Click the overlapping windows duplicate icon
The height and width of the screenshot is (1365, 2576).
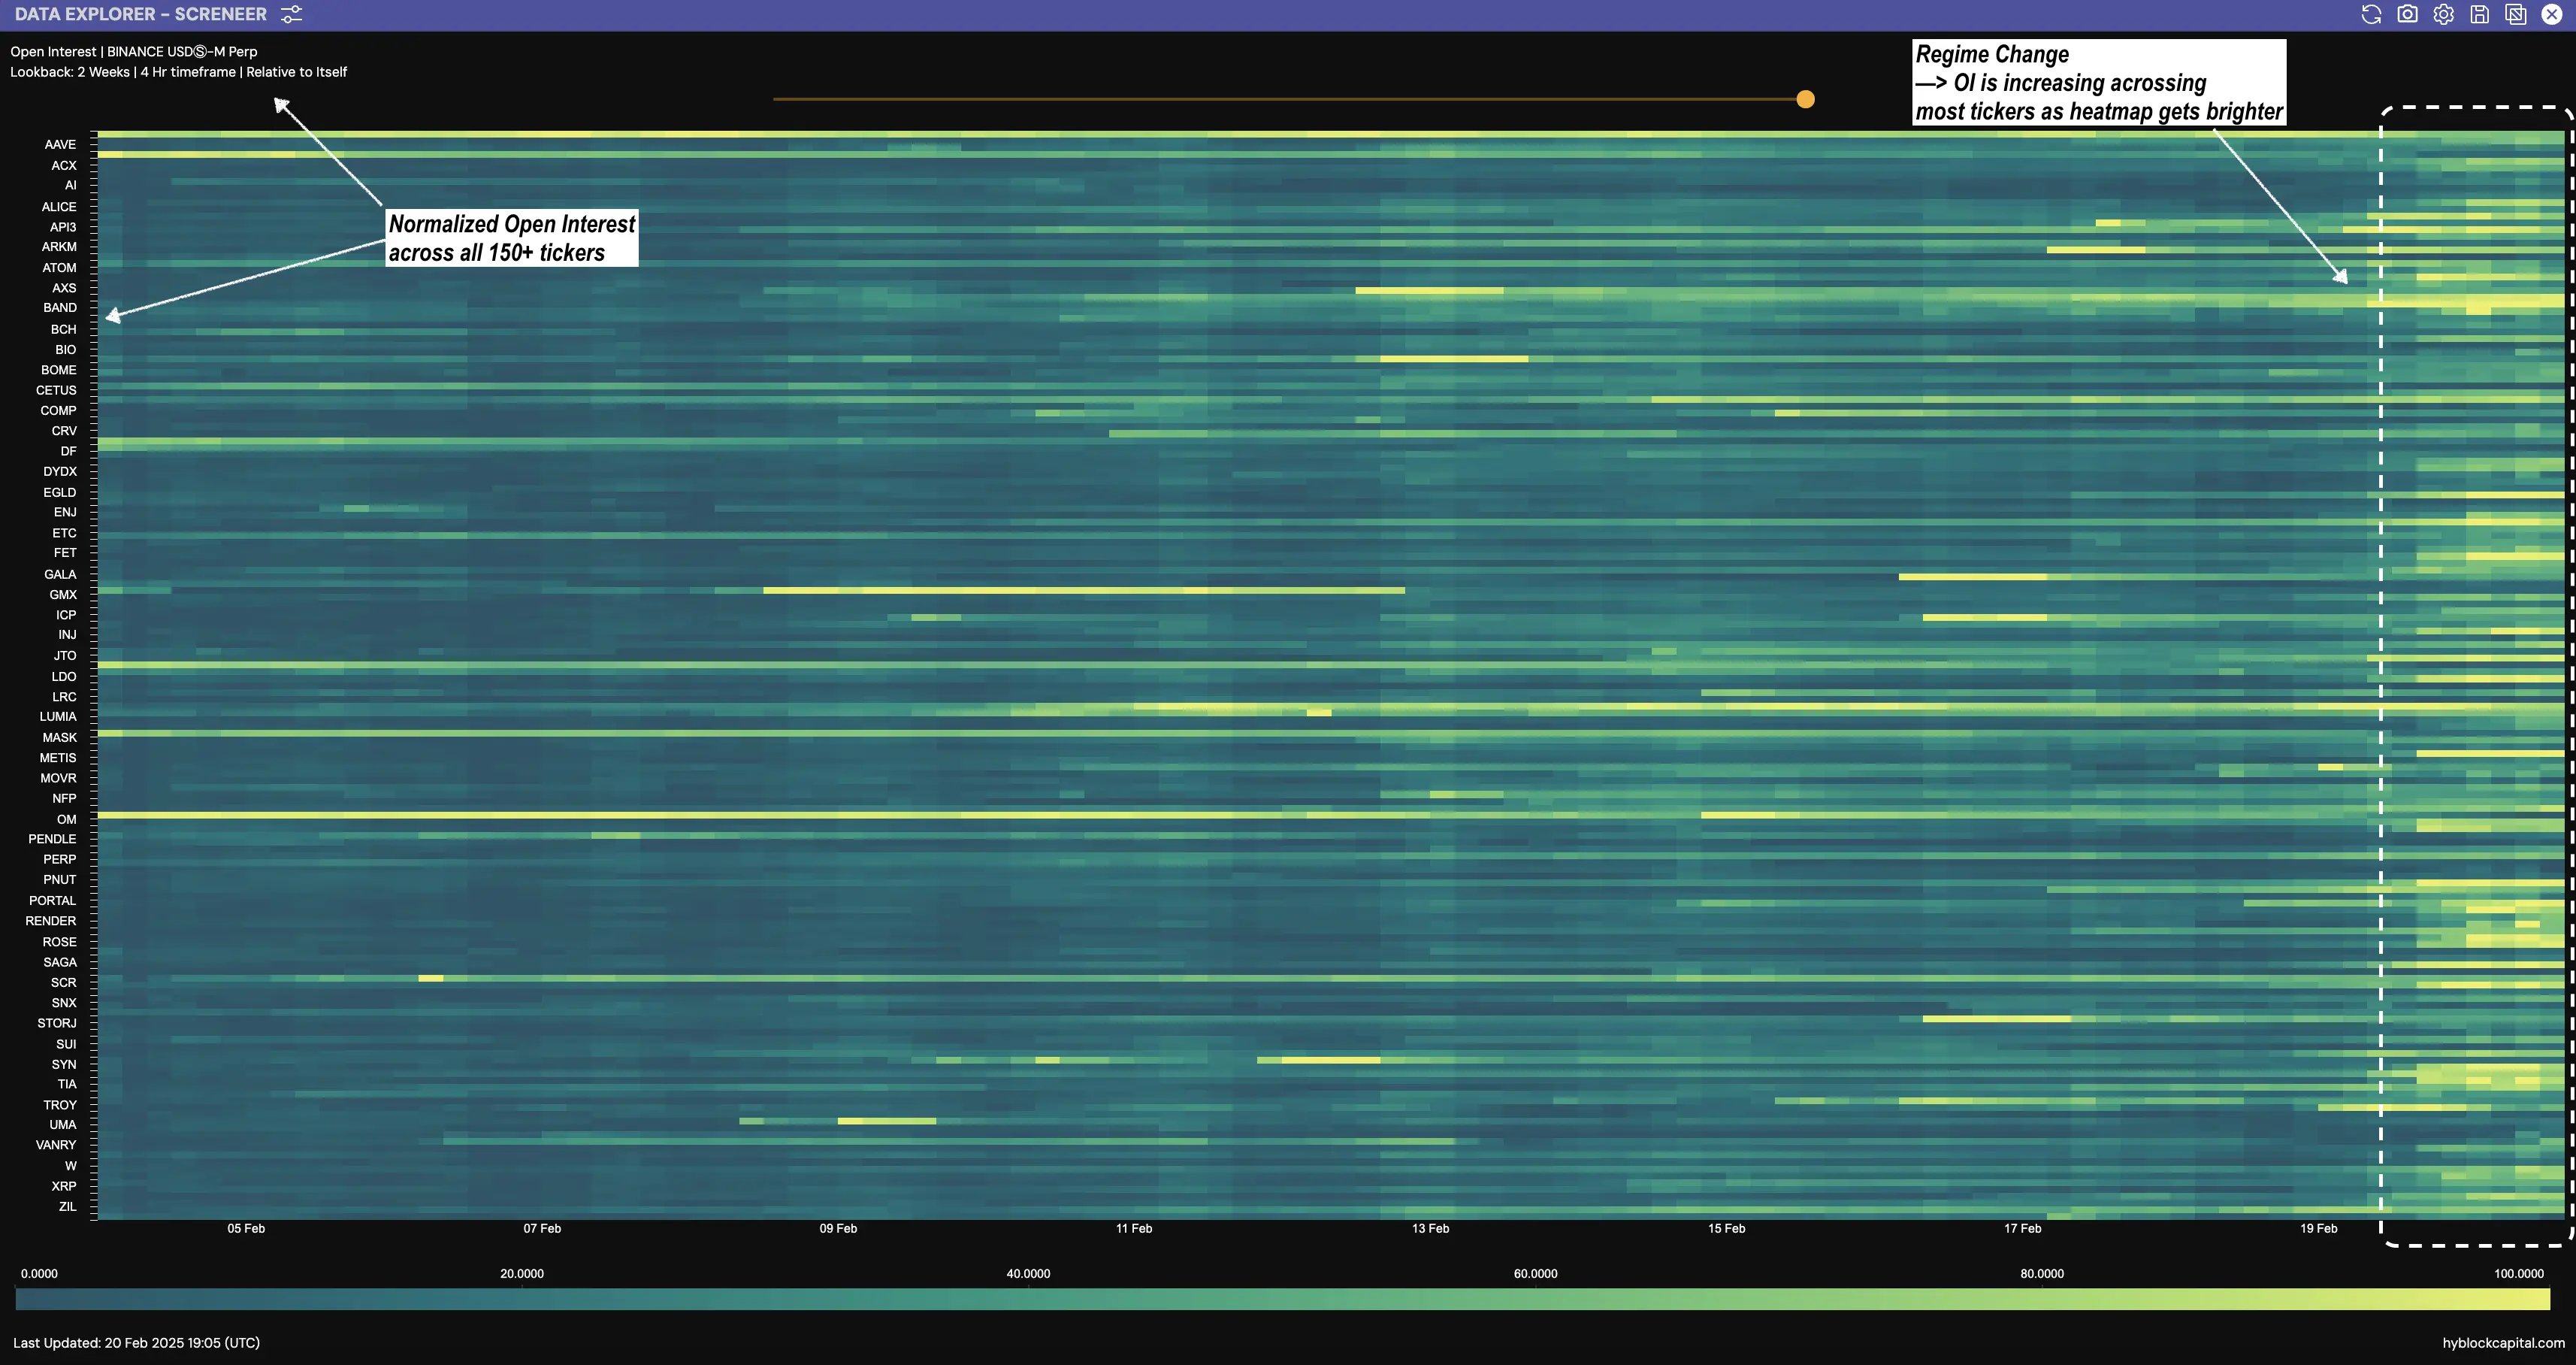coord(2515,14)
